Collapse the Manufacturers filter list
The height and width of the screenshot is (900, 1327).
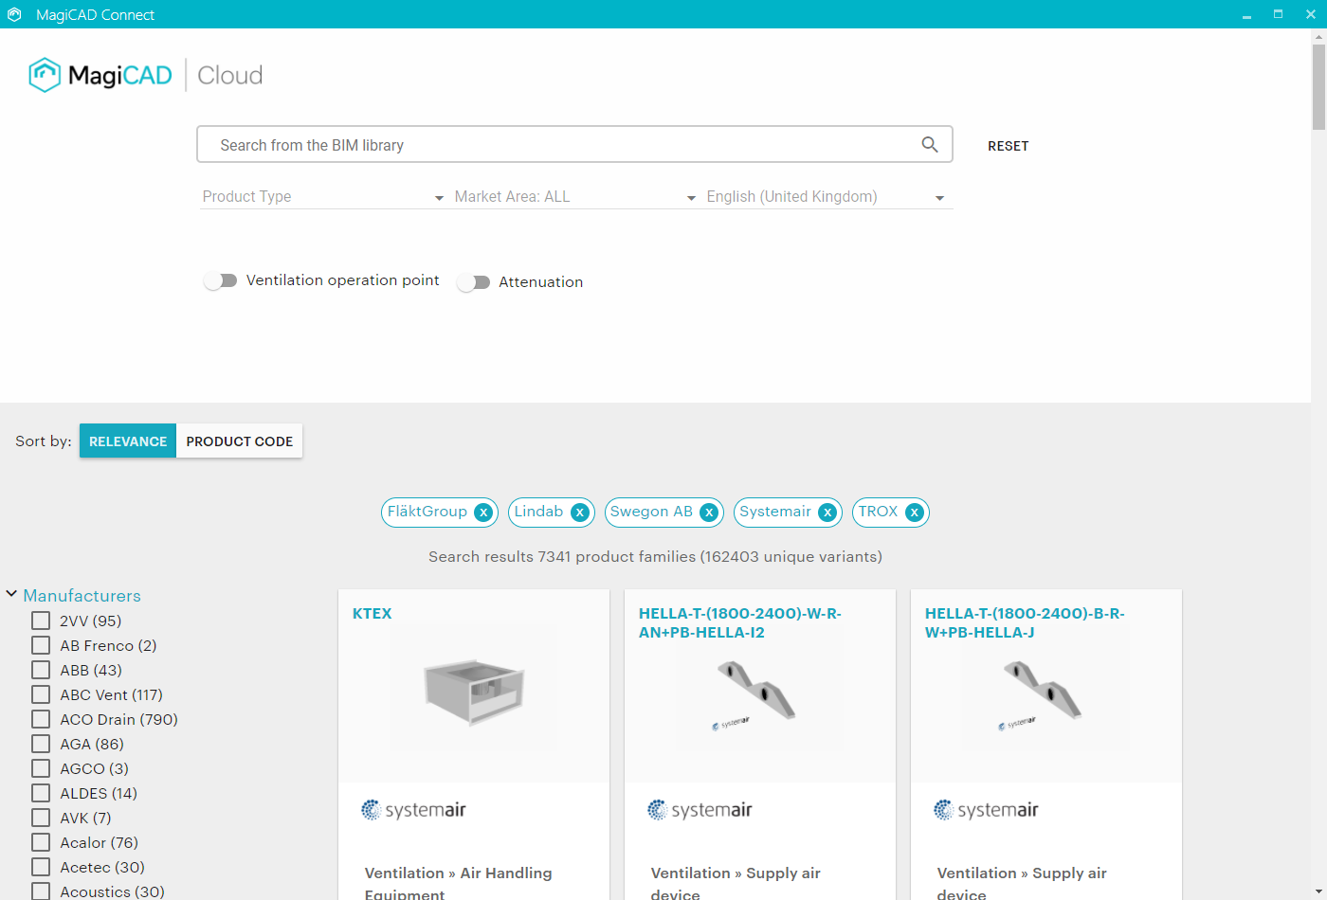click(x=11, y=594)
